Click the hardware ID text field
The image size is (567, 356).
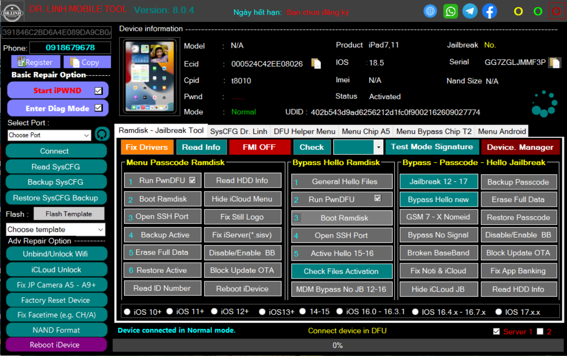click(56, 32)
